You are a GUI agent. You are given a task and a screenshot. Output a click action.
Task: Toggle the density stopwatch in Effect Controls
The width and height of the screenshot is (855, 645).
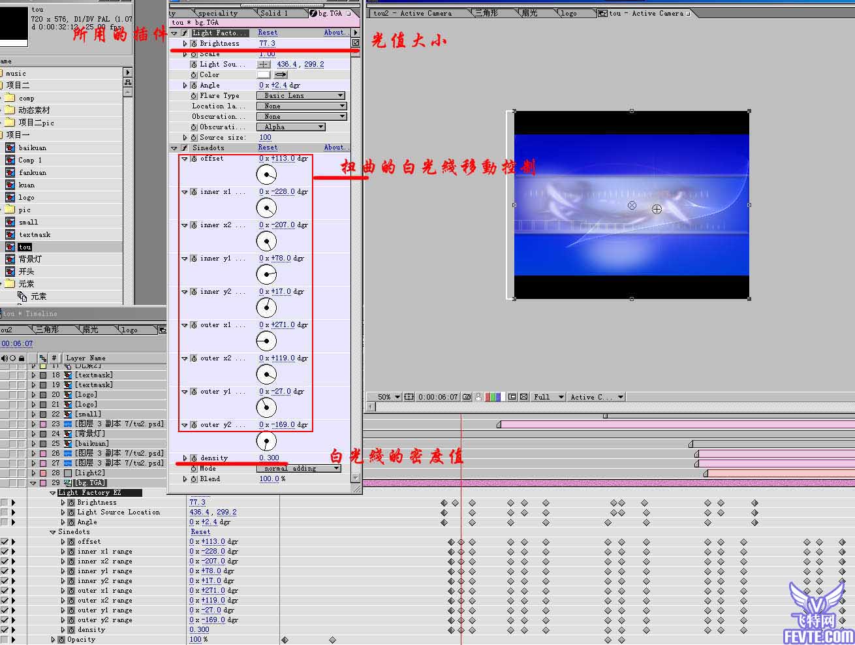(194, 458)
